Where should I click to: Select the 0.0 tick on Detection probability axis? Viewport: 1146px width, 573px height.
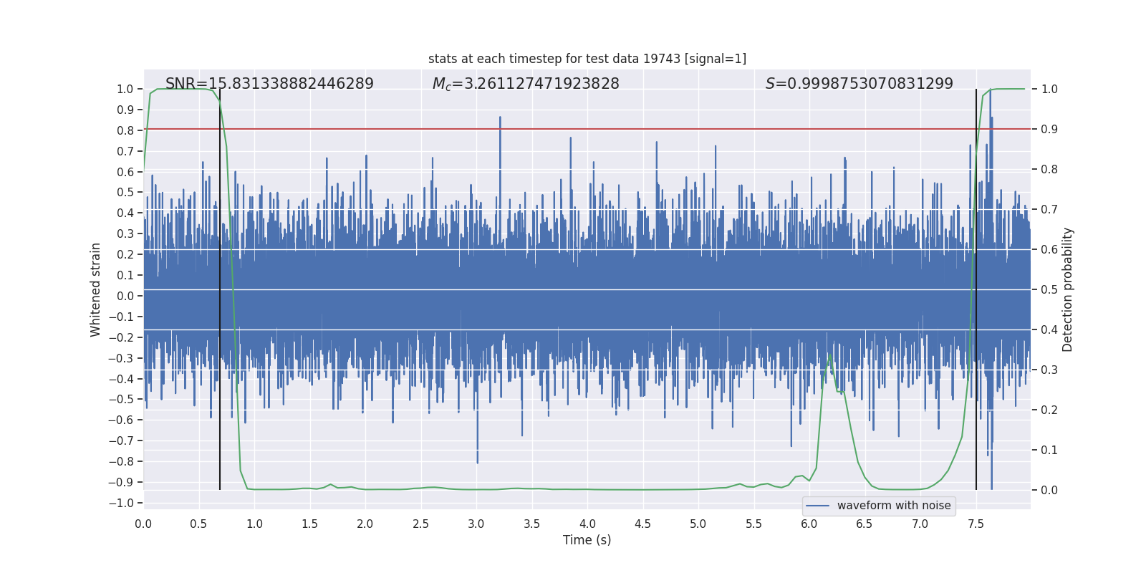point(1049,490)
